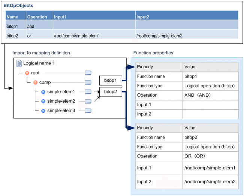Select the bitop2 function box

(x=111, y=92)
